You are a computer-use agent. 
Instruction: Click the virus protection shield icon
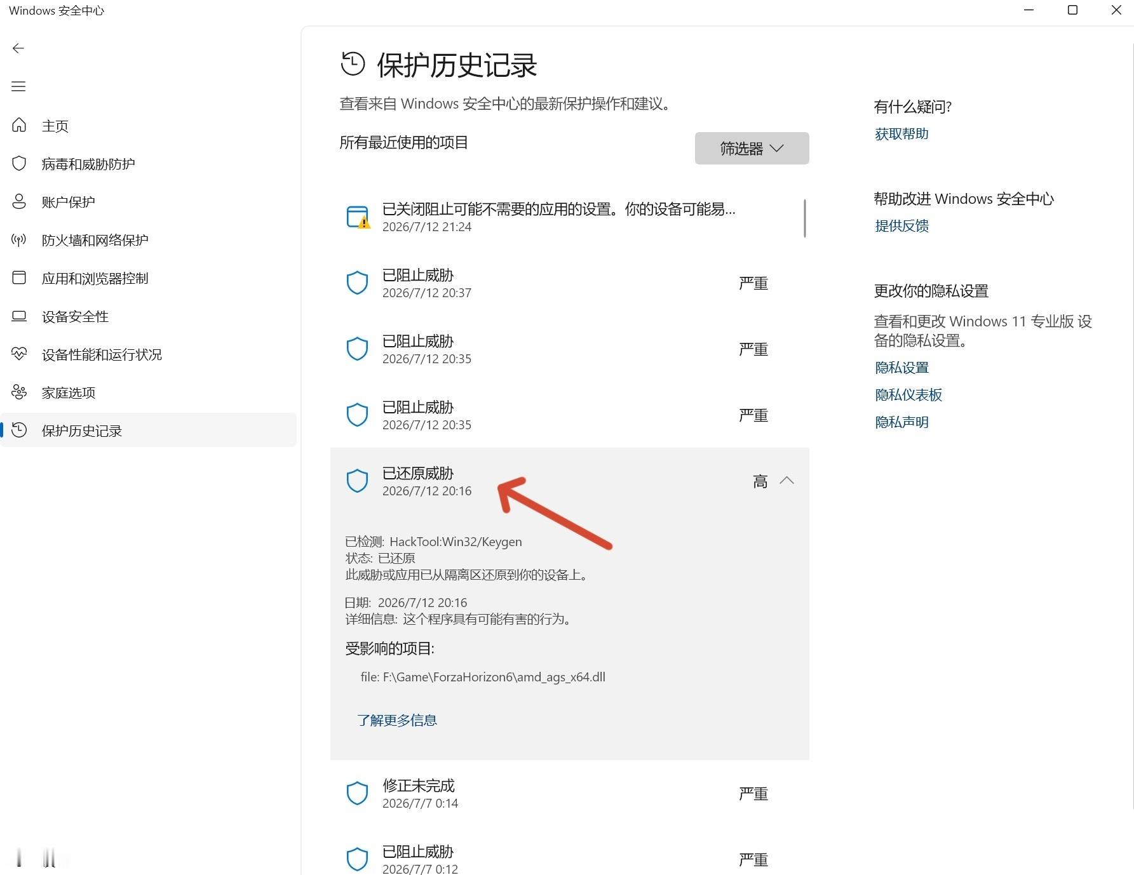pos(19,163)
